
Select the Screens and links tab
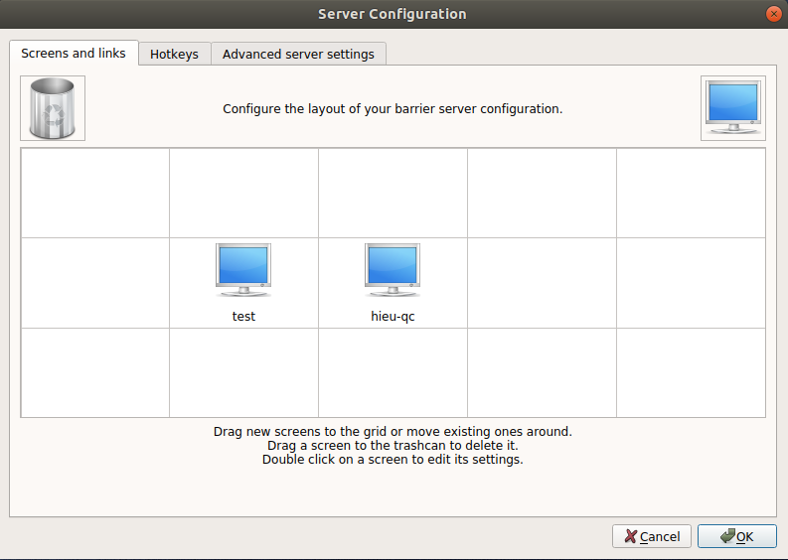[74, 53]
